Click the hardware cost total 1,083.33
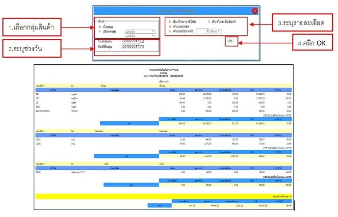338x217 pixels. coord(234,156)
